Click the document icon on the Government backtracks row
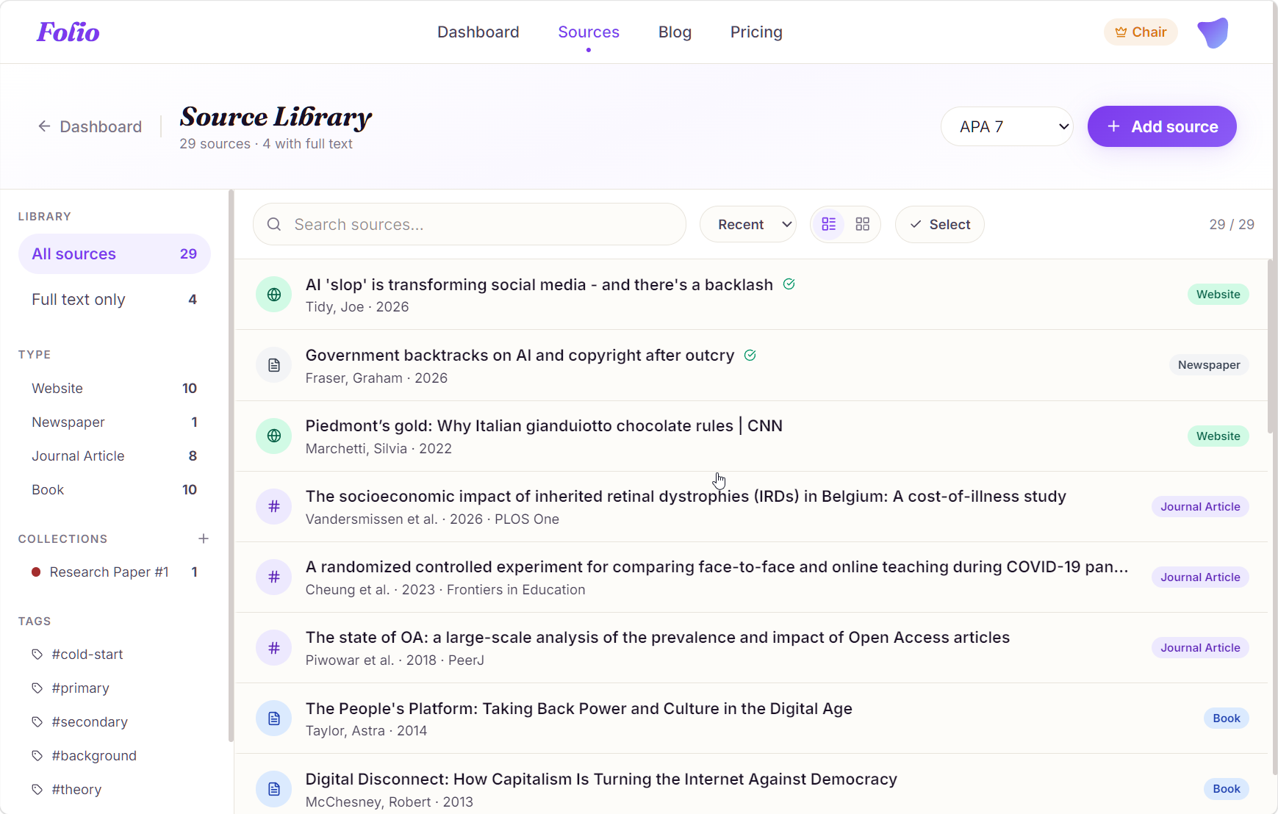 click(274, 365)
